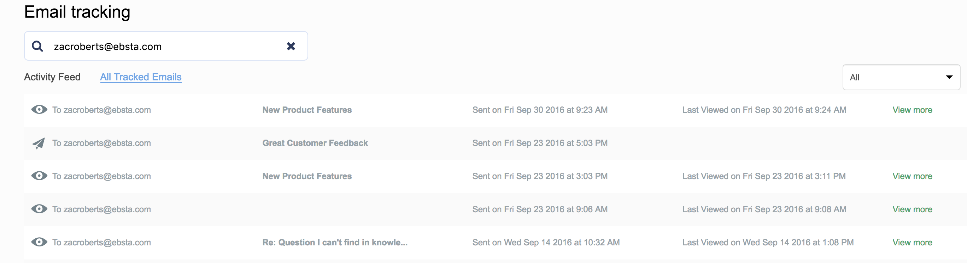Open the Great Customer Feedback email row

315,143
